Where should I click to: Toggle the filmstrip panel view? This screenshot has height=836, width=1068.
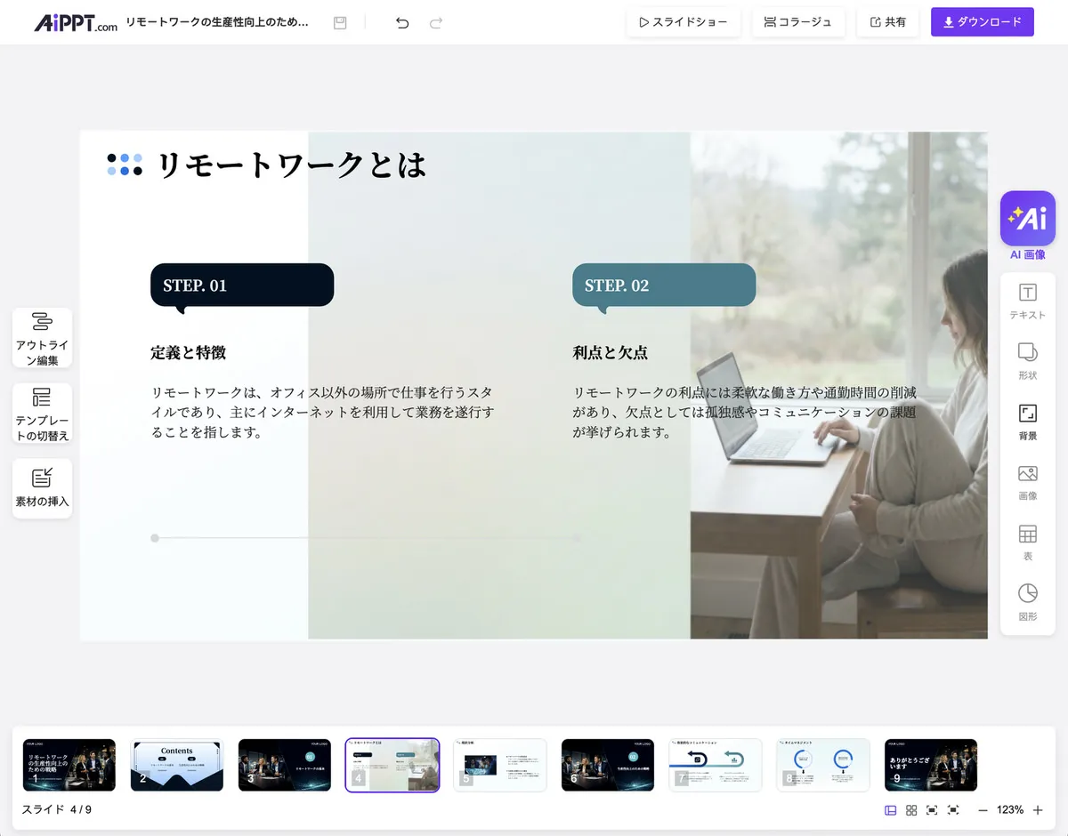tap(890, 810)
